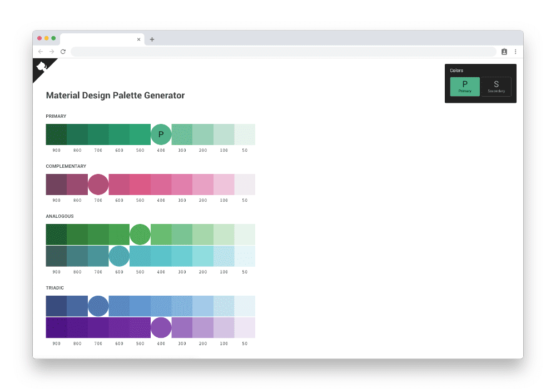Click the P circle marker on the Primary row
Screen dimensions: 556x389
point(161,134)
